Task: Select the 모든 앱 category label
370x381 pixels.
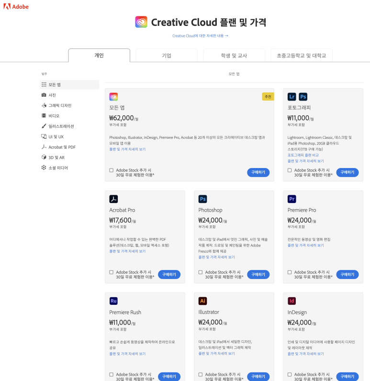Action: [x=55, y=85]
